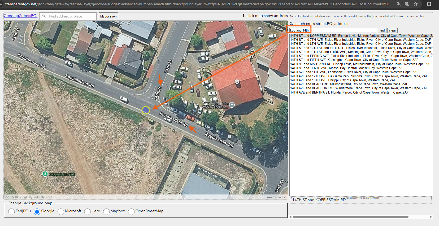Image resolution: width=439 pixels, height=226 pixels.
Task: Click the browser zoom magnifier icon
Action: [398, 4]
